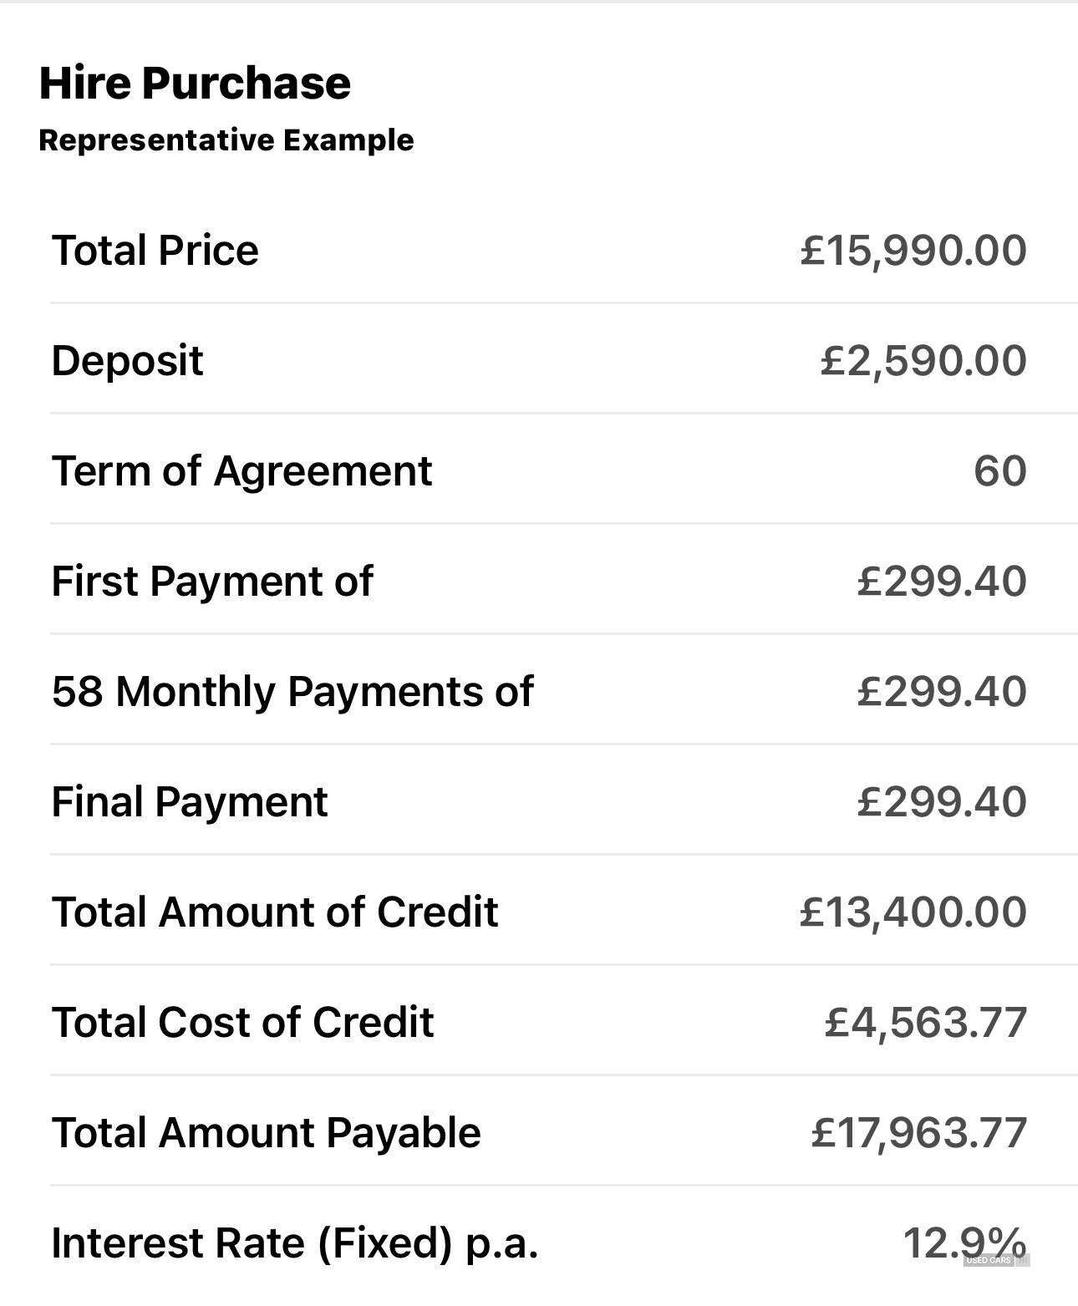This screenshot has height=1306, width=1078.
Task: Click the 58 Monthly Payments of label
Action: [292, 692]
